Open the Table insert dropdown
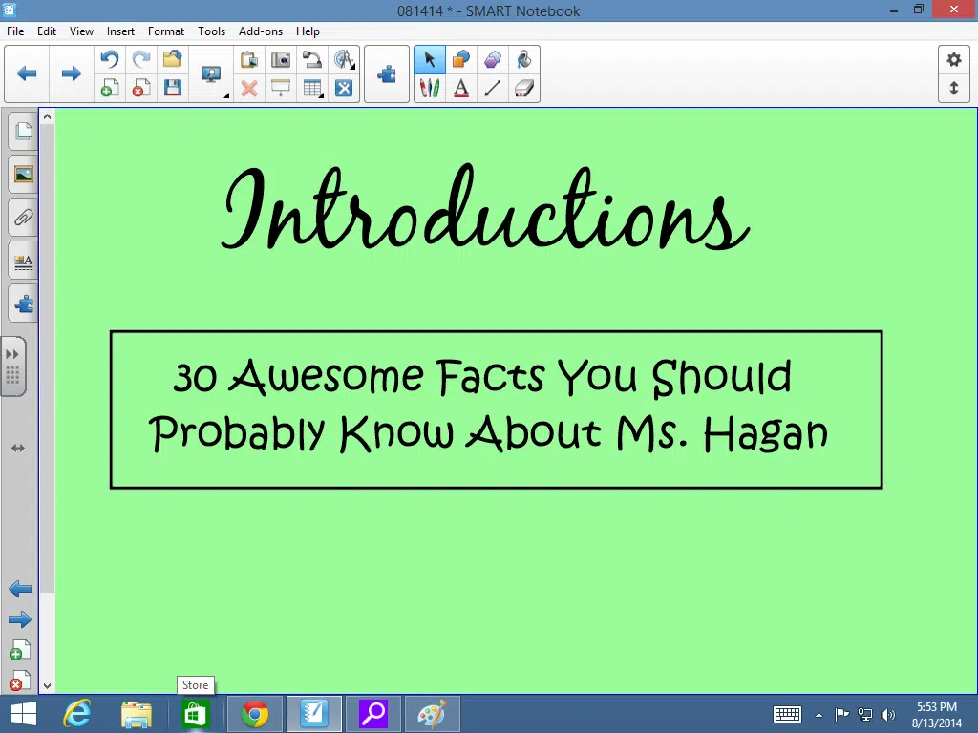The height and width of the screenshot is (733, 978). 312,89
